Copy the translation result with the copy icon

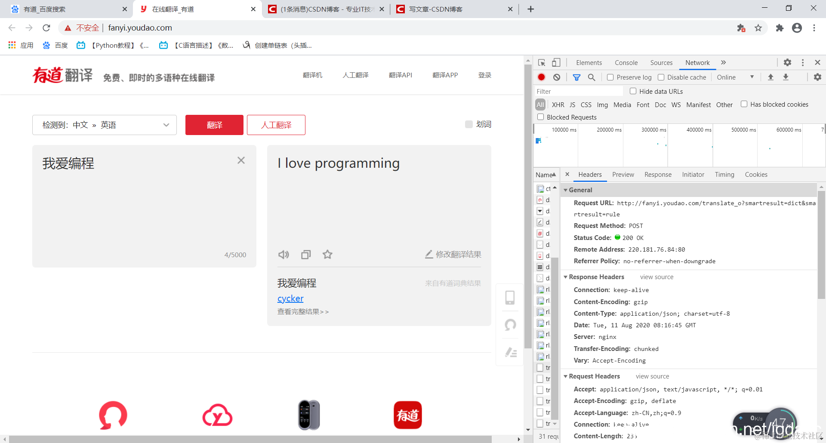306,255
